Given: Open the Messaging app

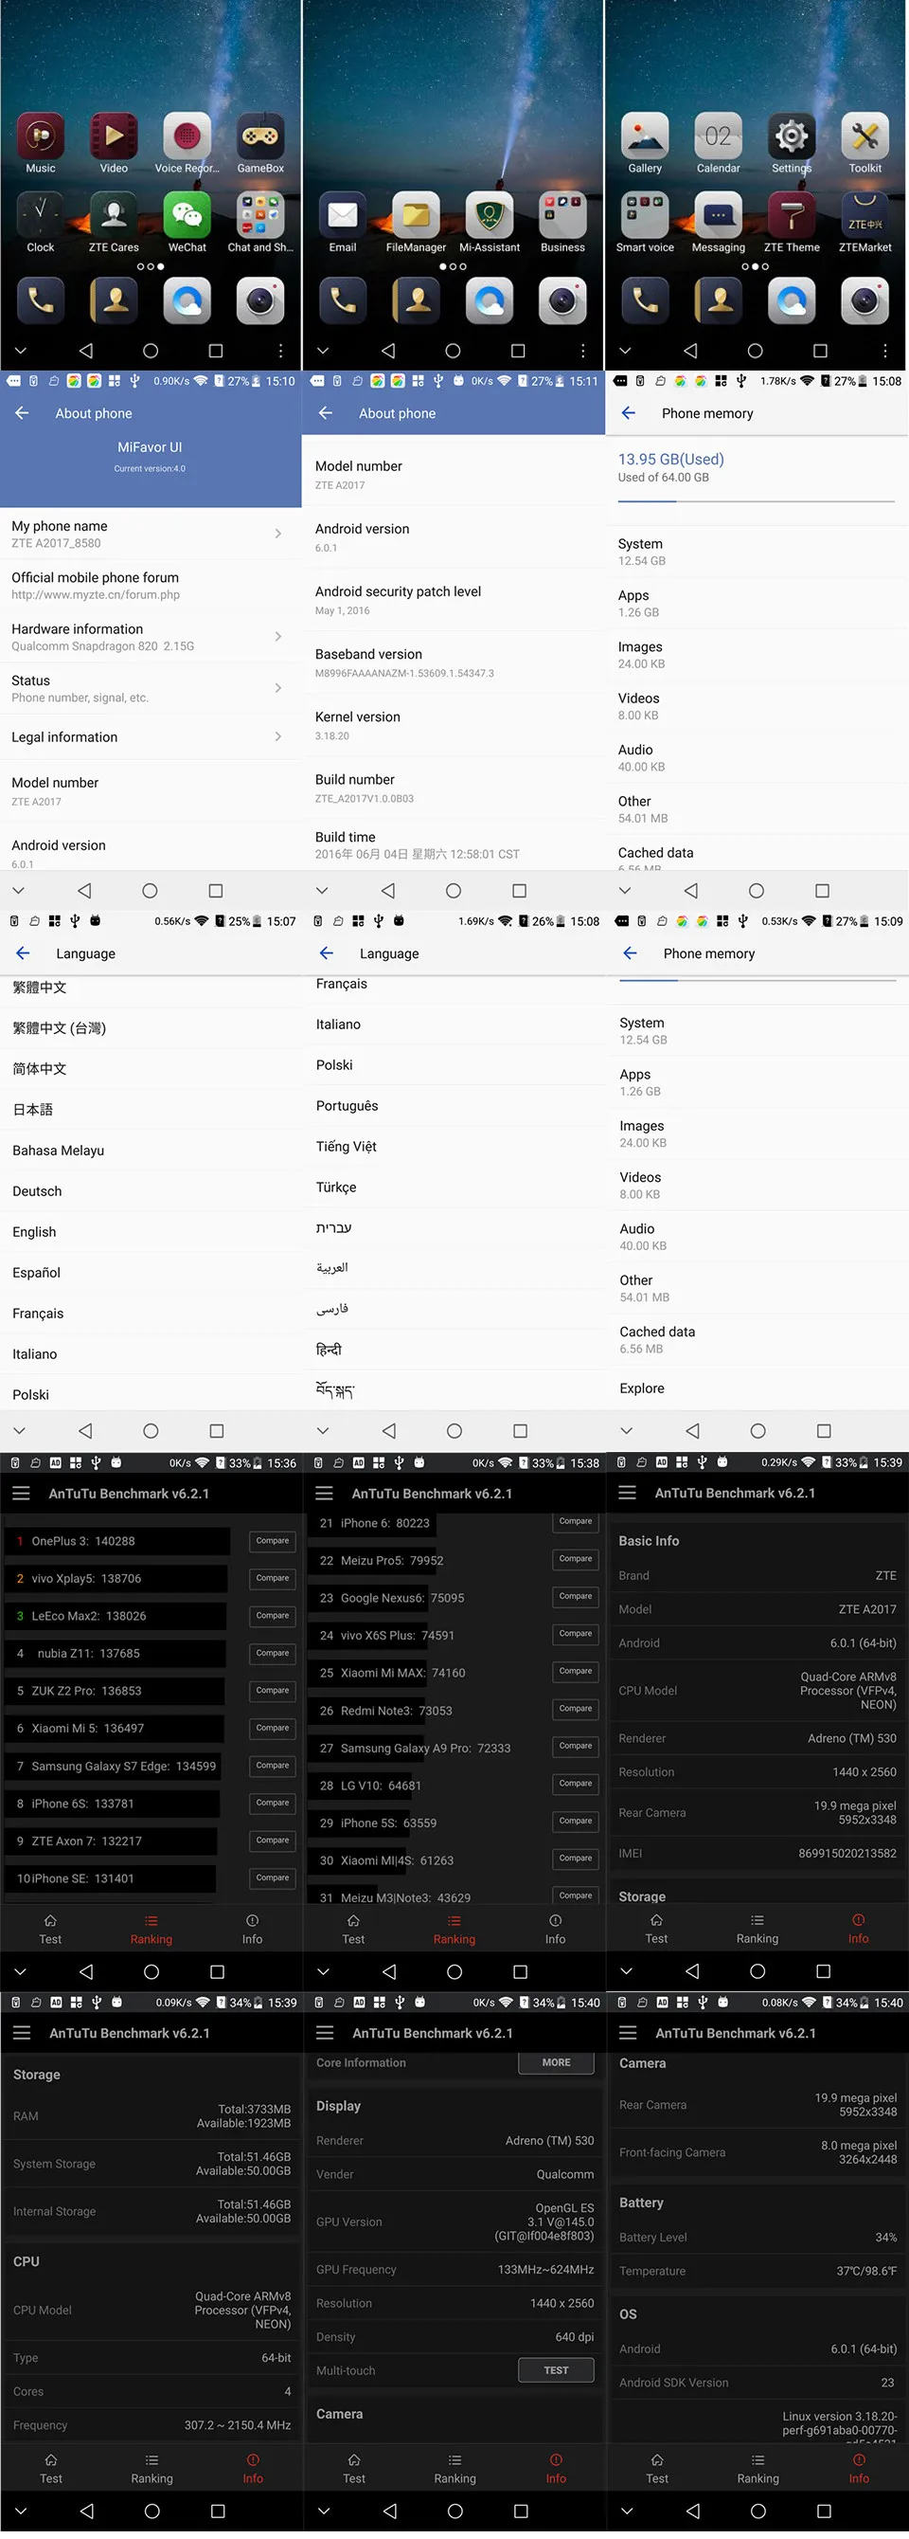Looking at the screenshot, I should coord(718,215).
